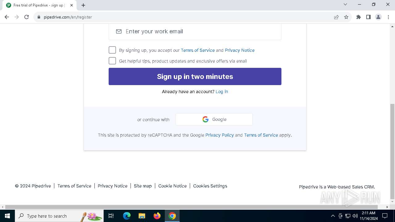Open the Windows Start menu
This screenshot has width=395, height=222.
point(7,216)
